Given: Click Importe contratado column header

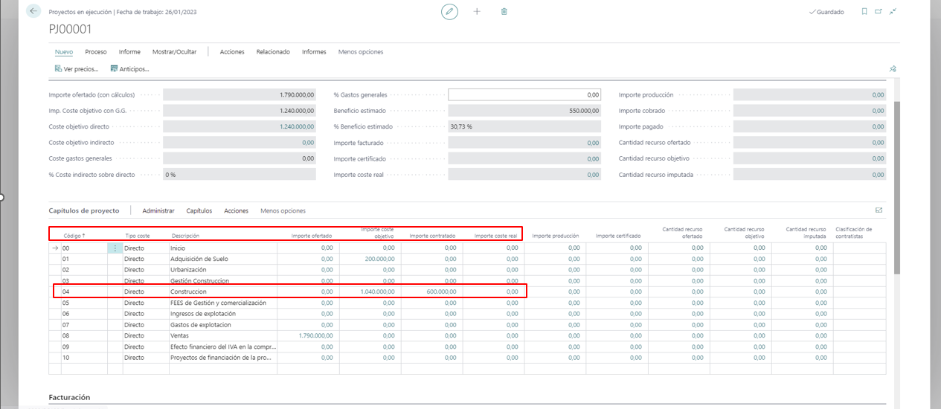Looking at the screenshot, I should 432,236.
